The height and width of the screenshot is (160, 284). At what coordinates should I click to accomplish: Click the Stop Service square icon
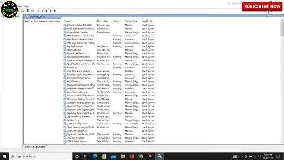[47, 11]
